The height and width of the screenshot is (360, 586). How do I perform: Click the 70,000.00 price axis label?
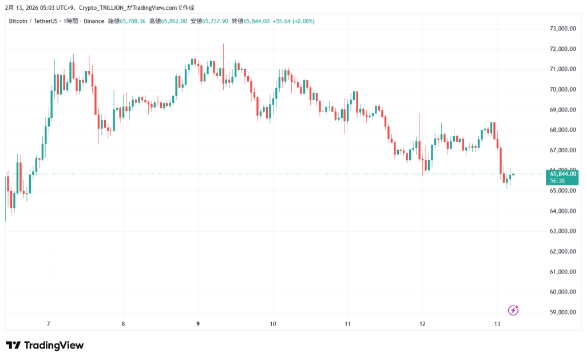tap(562, 89)
